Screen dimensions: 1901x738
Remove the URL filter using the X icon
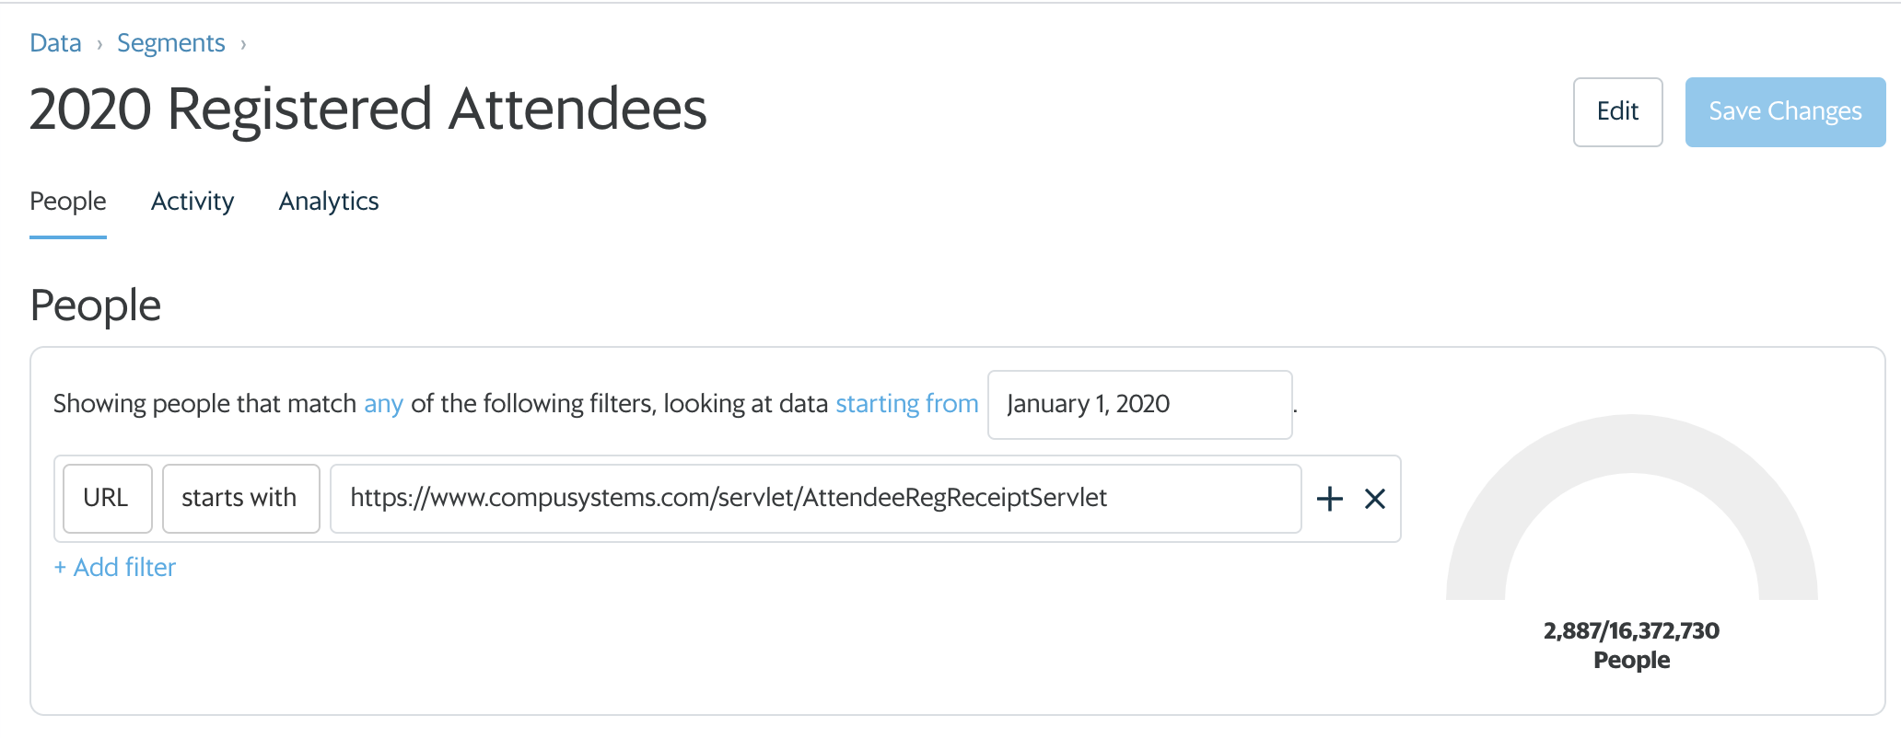tap(1375, 499)
